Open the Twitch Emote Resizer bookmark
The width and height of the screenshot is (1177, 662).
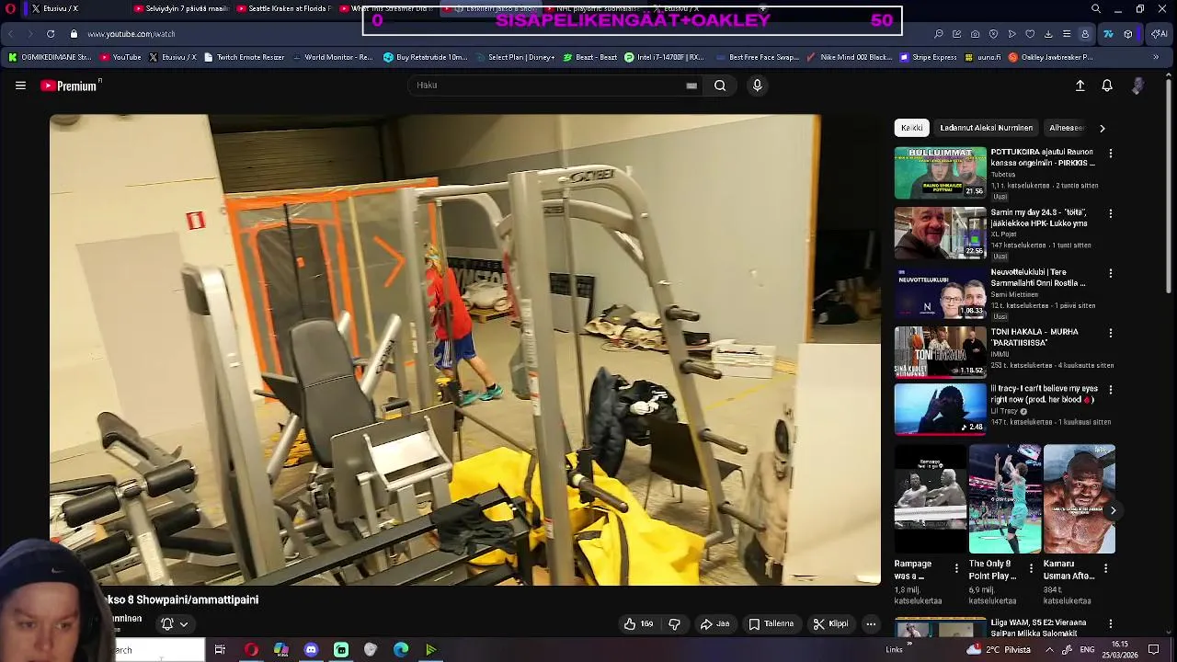(x=244, y=57)
